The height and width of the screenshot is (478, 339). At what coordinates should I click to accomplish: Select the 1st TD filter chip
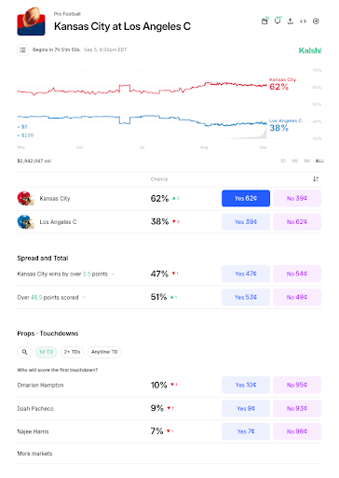click(47, 352)
